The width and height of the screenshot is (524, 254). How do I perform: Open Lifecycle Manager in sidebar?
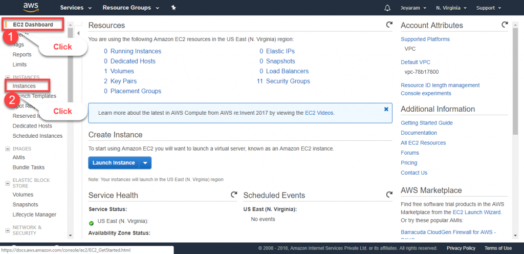pos(34,215)
